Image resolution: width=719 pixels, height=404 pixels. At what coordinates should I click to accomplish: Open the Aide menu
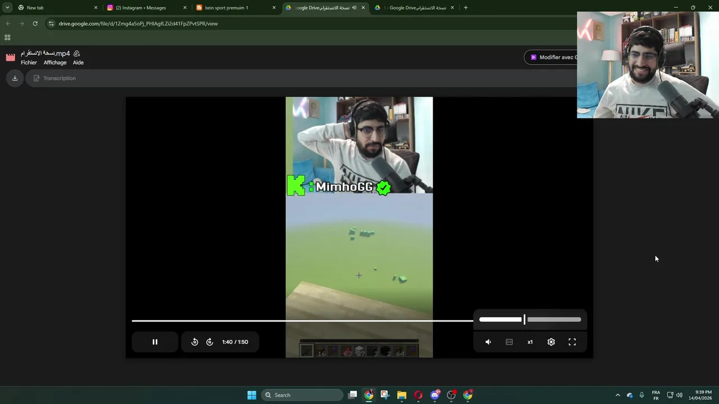[78, 62]
